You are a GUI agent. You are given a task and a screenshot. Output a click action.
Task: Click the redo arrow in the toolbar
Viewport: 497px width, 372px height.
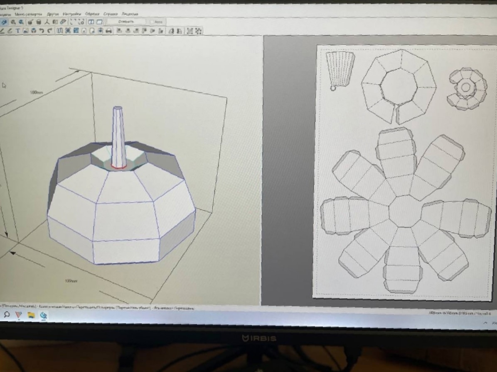click(x=50, y=31)
